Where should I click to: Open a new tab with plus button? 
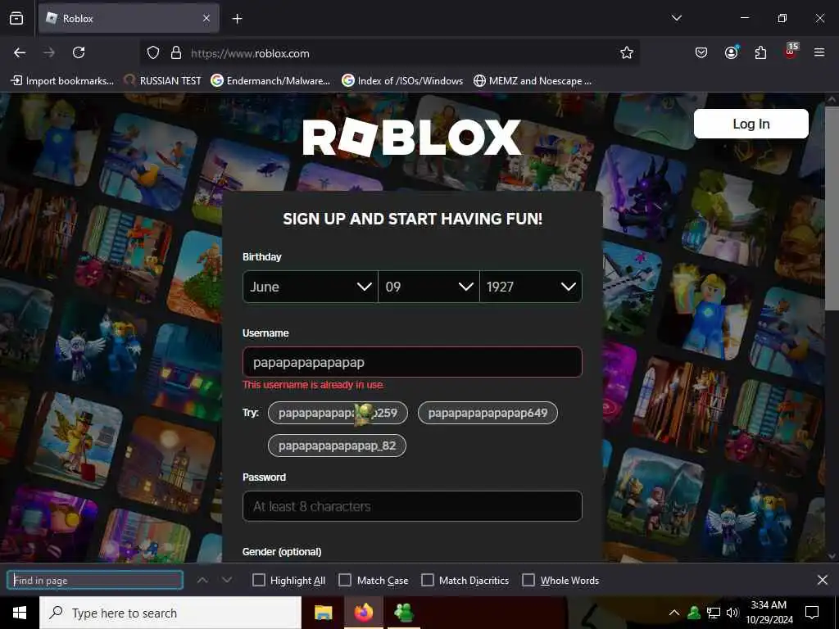click(237, 19)
